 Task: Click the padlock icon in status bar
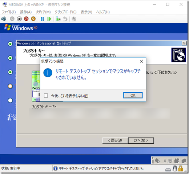(x=181, y=169)
